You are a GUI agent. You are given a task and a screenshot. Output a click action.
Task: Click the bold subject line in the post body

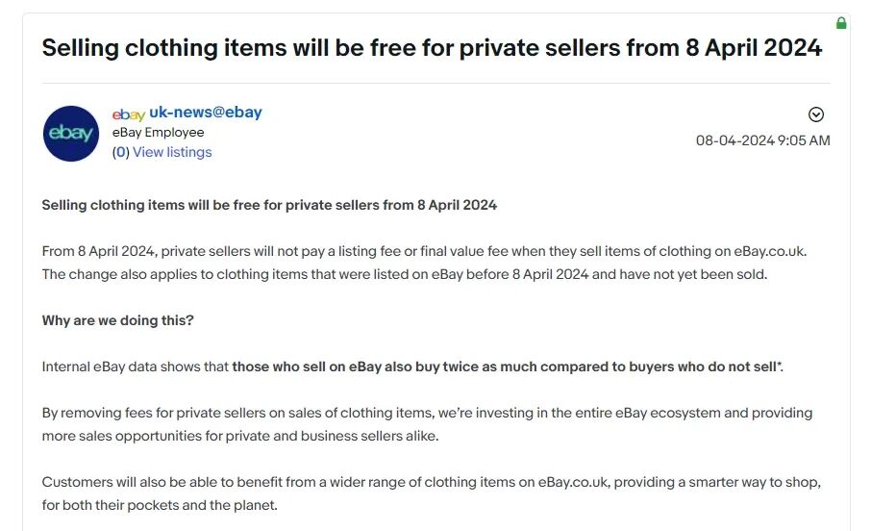(269, 205)
